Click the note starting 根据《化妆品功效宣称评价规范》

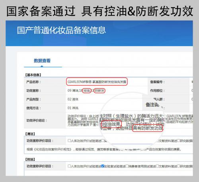click(104, 149)
